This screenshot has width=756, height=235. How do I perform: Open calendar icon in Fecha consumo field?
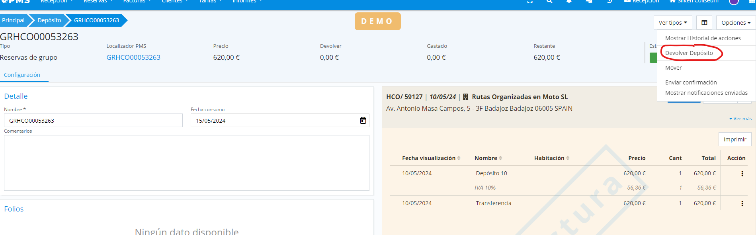pyautogui.click(x=363, y=121)
